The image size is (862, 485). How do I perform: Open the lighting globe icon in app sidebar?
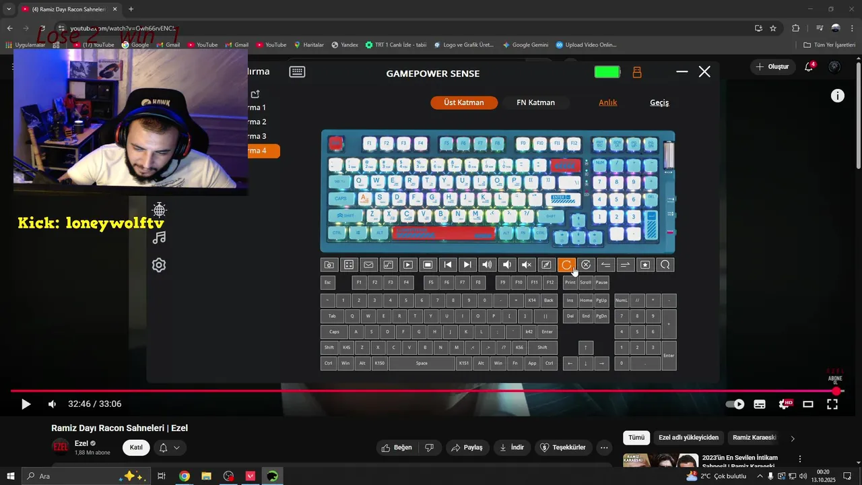coord(159,209)
